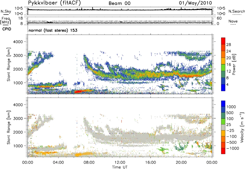Click the green velocity patch near 17:30 UT
Screen dimensions: 245x169
(x=163, y=150)
